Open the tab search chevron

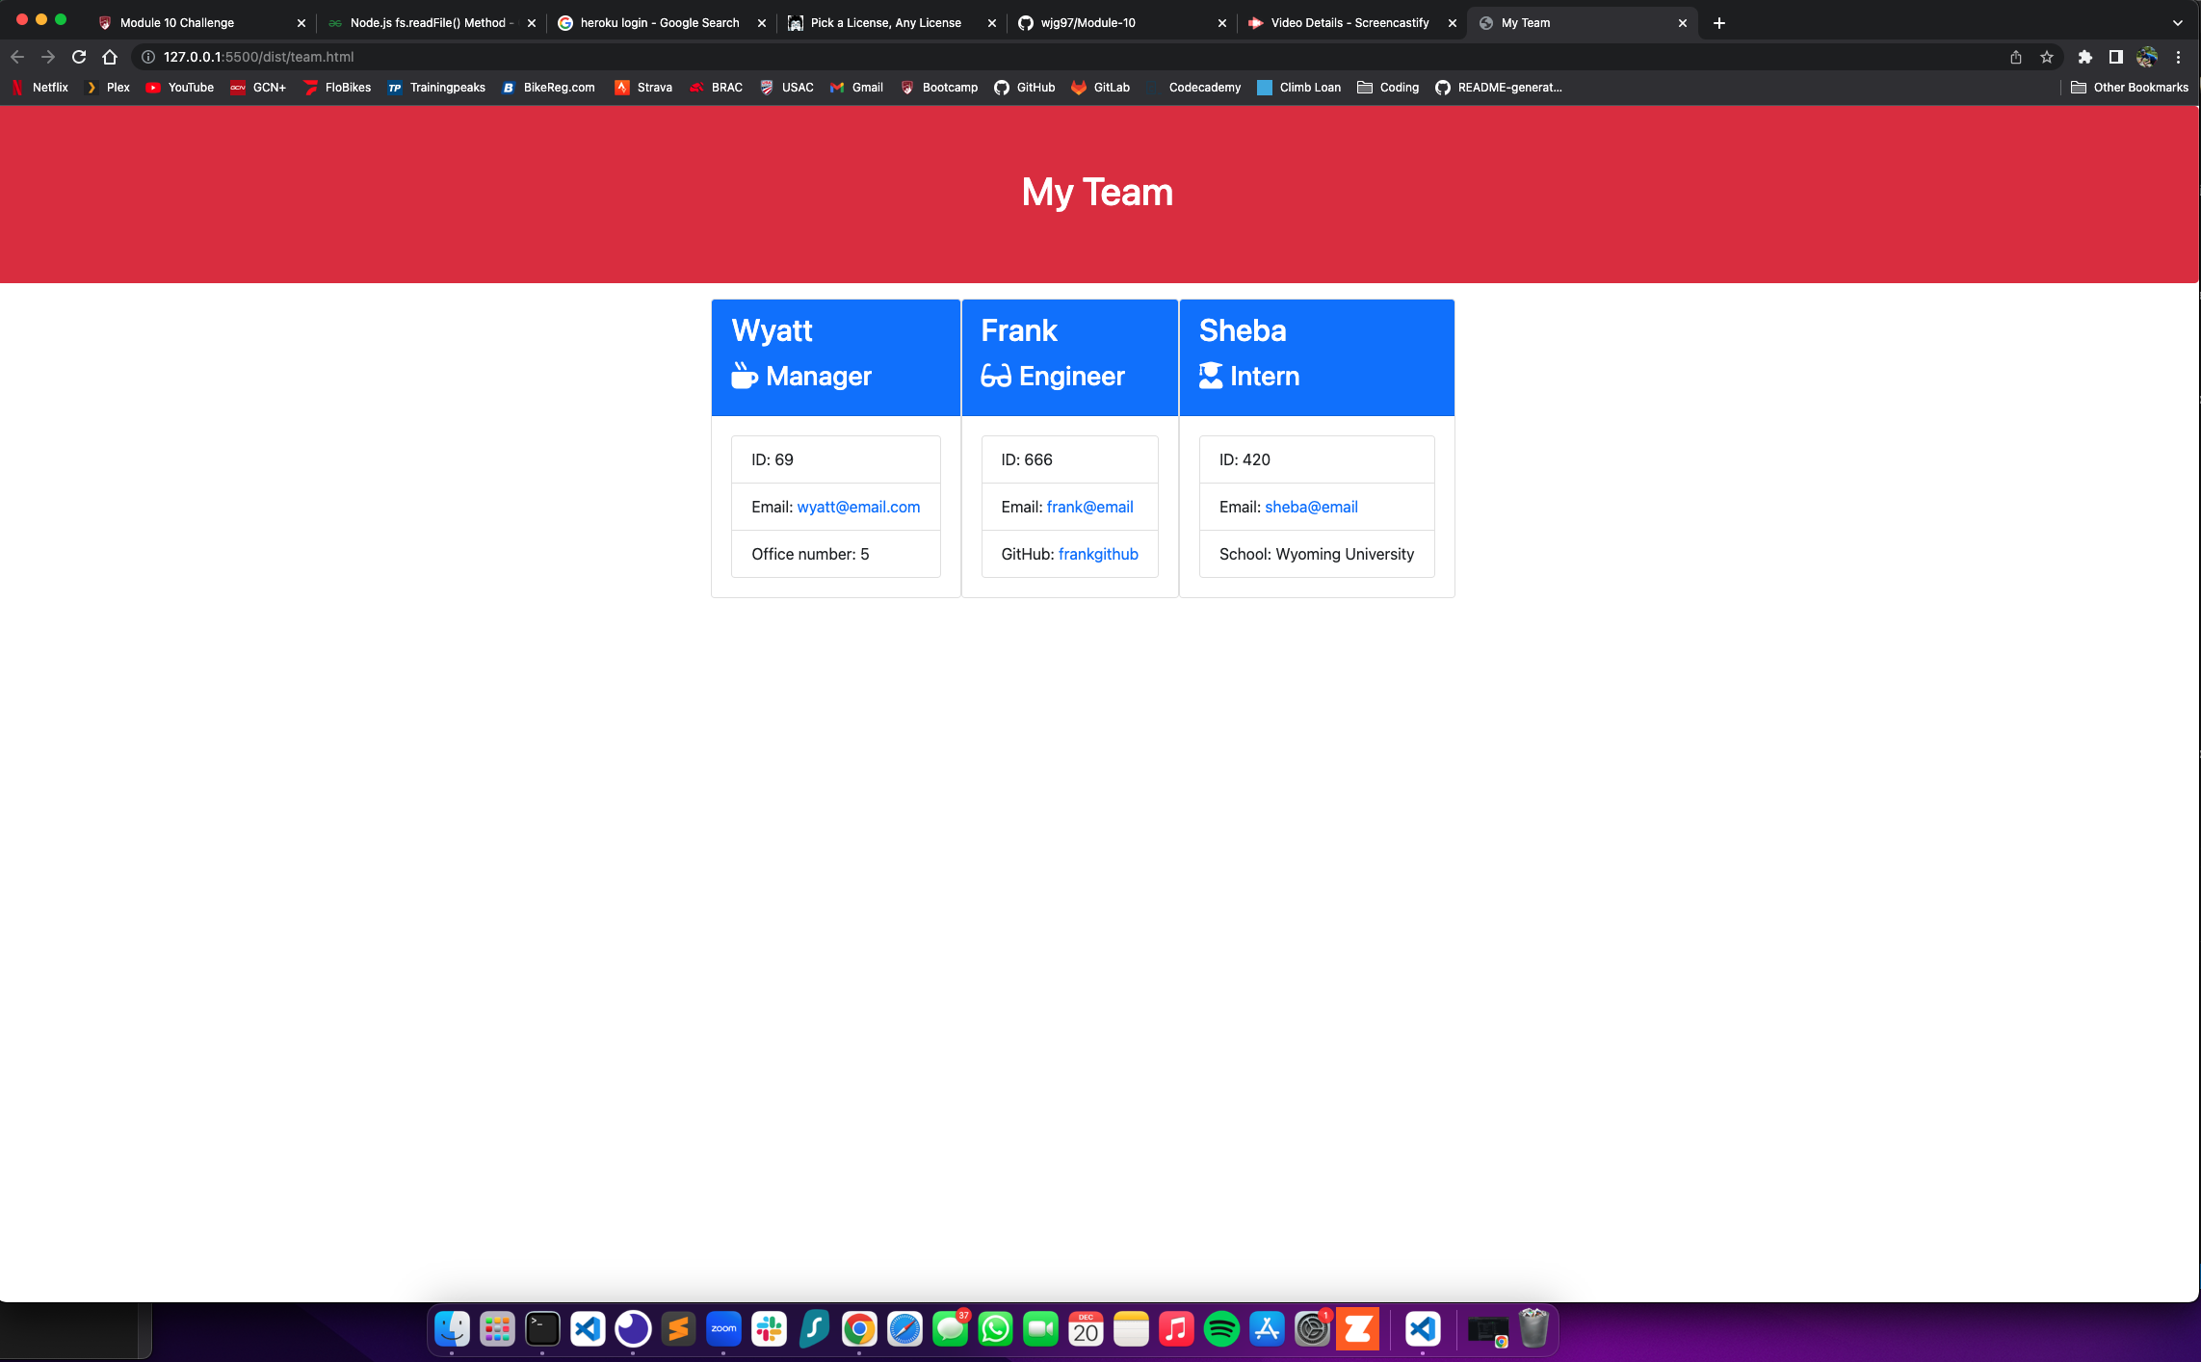[x=2176, y=22]
